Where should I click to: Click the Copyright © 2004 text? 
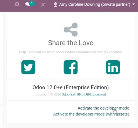click(x=48, y=94)
